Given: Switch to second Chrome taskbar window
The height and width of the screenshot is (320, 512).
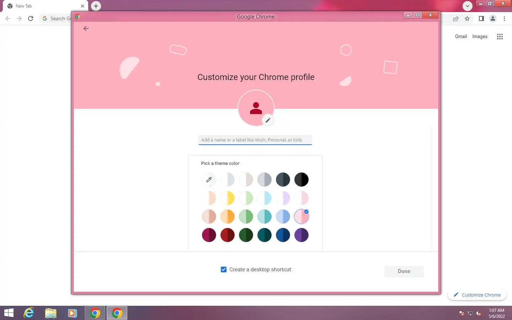Looking at the screenshot, I should (x=117, y=313).
